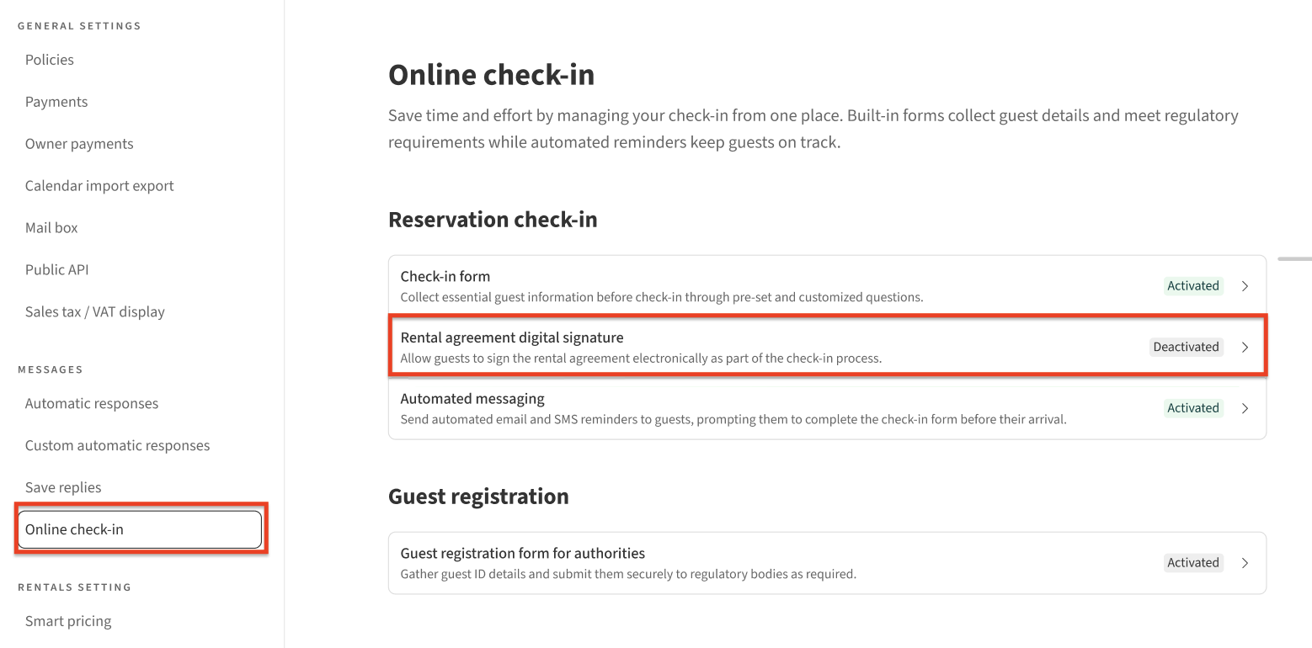Open Sales tax / VAT display

pyautogui.click(x=95, y=312)
